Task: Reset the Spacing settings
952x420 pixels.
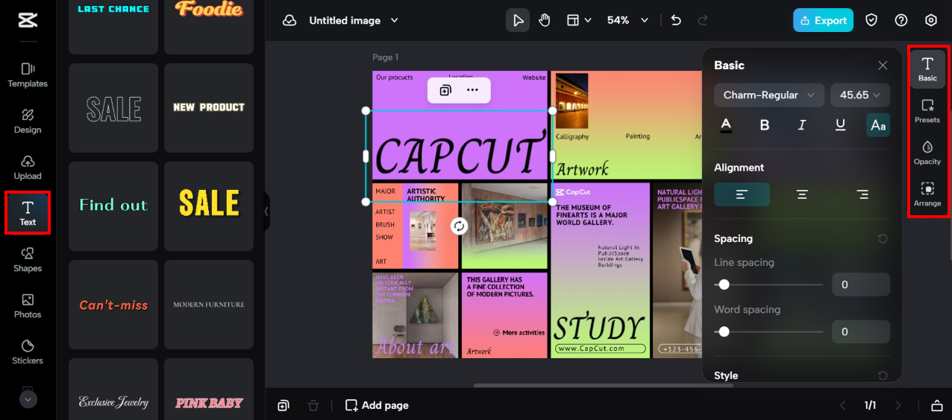Action: (x=883, y=239)
